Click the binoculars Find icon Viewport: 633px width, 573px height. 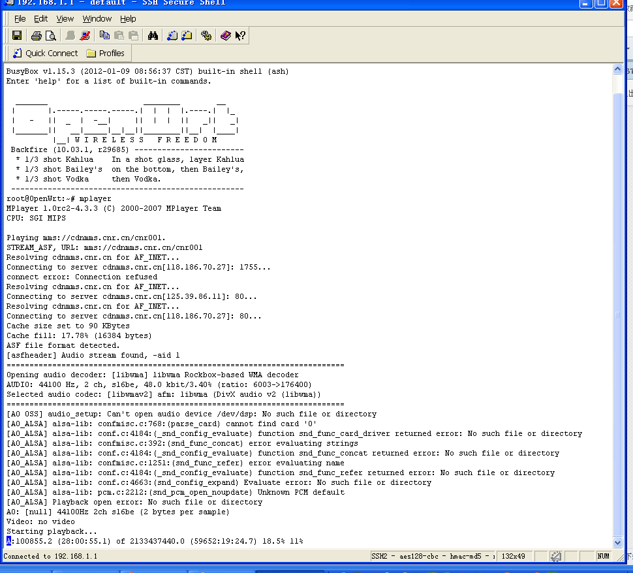pos(153,35)
